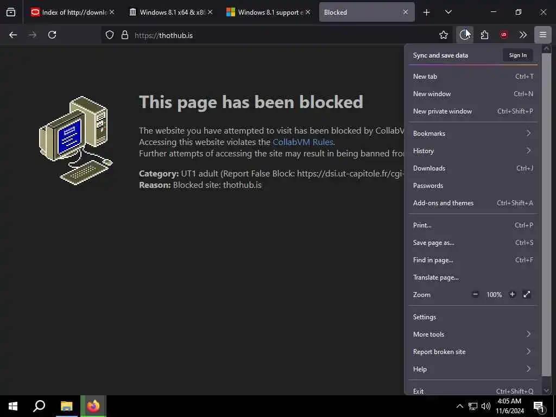Open network status tray icon
556x417 pixels.
click(473, 406)
